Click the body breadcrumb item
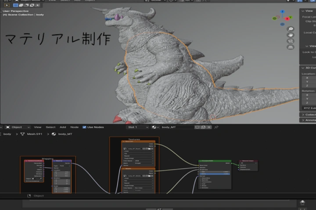Image resolution: width=316 pixels, height=210 pixels. point(7,134)
